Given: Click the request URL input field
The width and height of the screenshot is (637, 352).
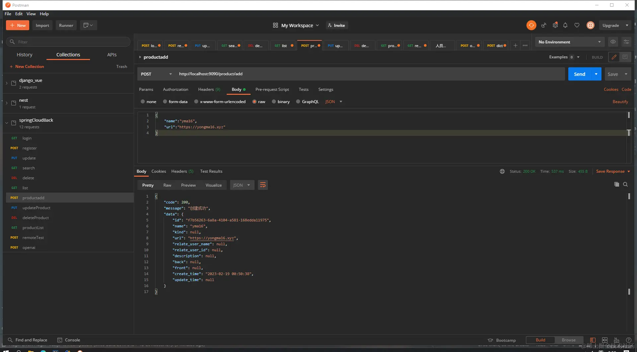Looking at the screenshot, I should [x=370, y=74].
